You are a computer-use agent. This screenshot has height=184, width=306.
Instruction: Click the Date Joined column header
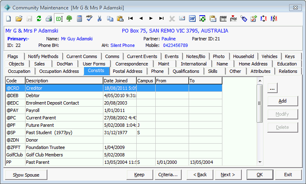tap(119, 81)
